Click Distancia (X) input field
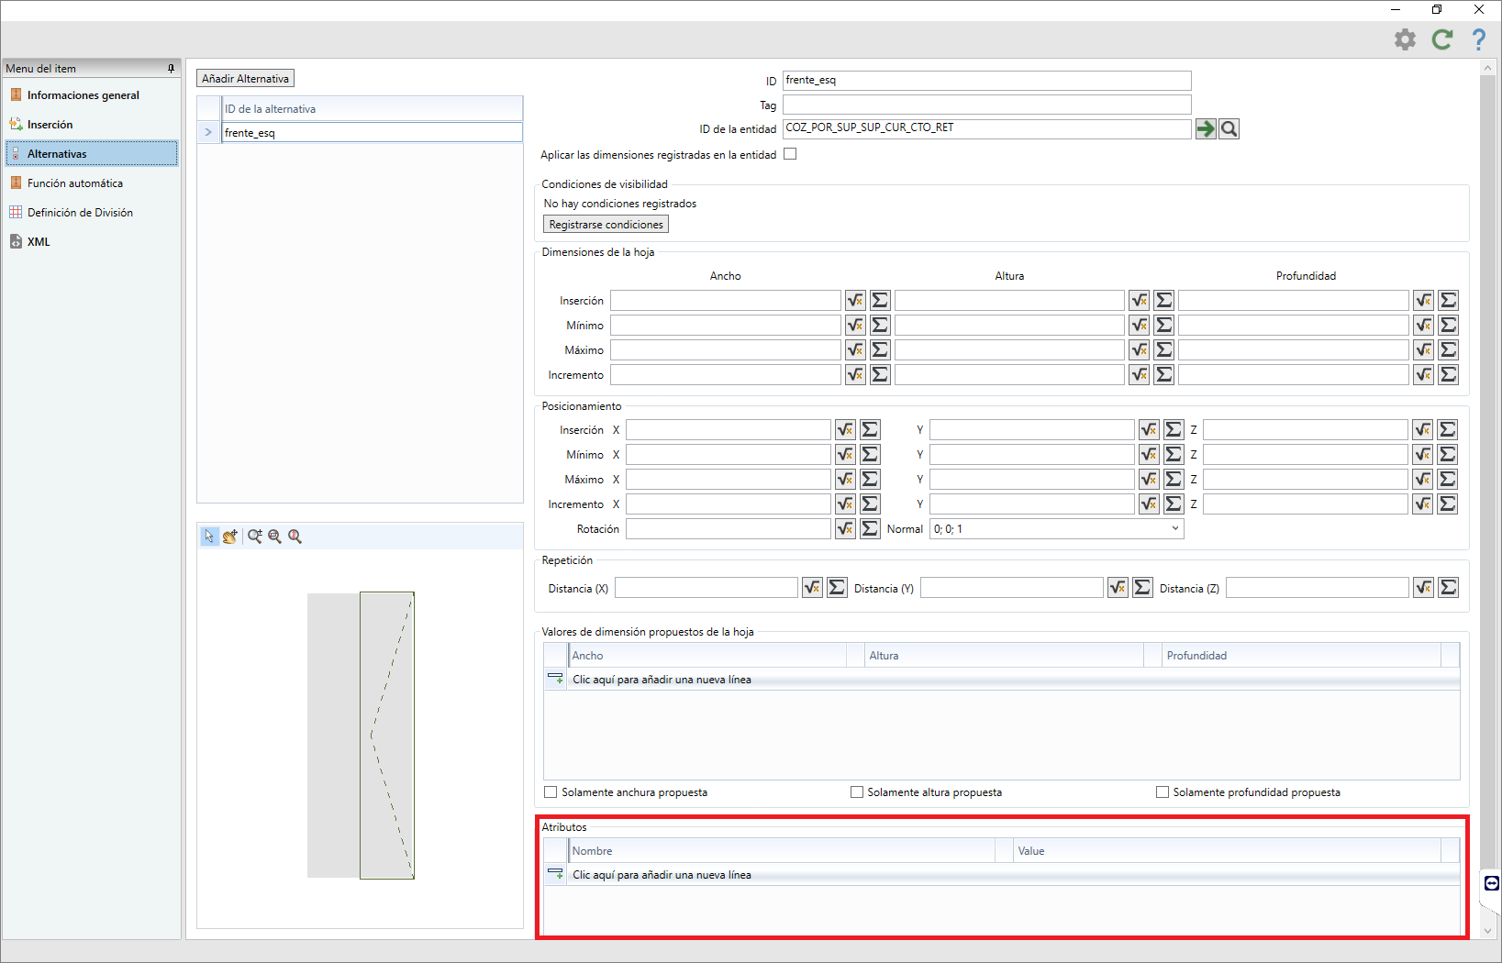 click(x=706, y=588)
